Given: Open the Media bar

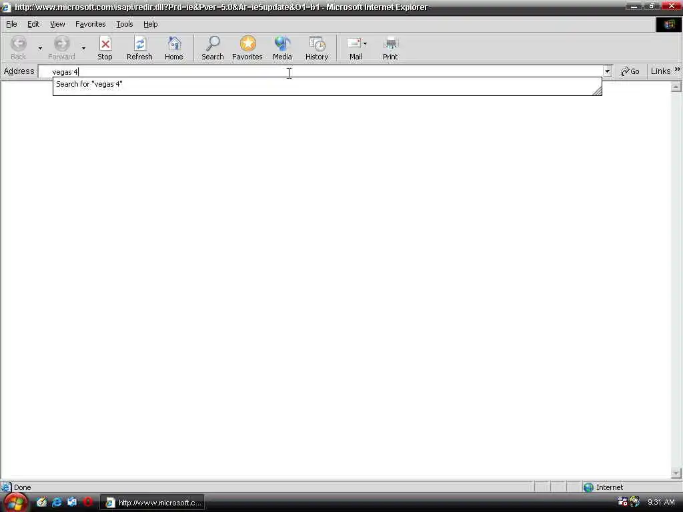Looking at the screenshot, I should 282,48.
